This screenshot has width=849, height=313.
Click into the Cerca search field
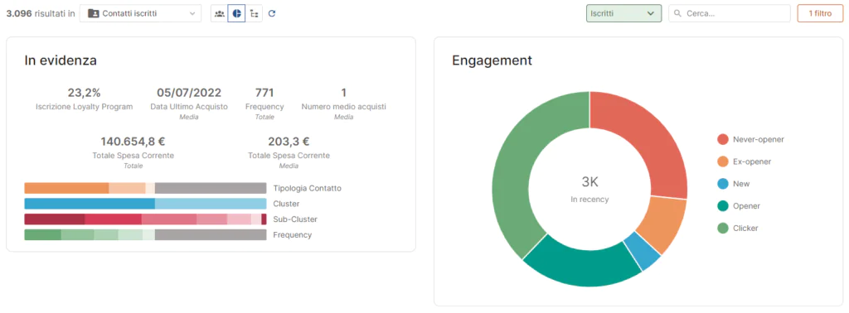(x=730, y=13)
